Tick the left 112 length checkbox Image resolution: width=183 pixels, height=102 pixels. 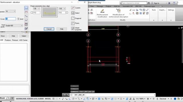tap(32, 12)
